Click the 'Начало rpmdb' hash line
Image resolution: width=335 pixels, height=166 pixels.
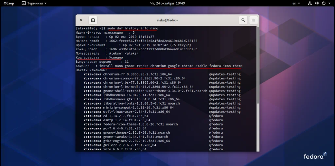click(x=136, y=41)
